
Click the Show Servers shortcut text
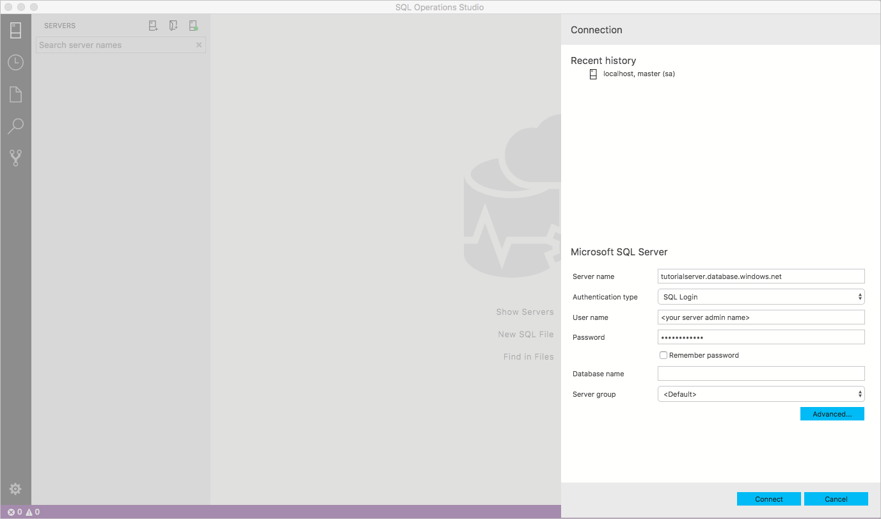coord(525,312)
